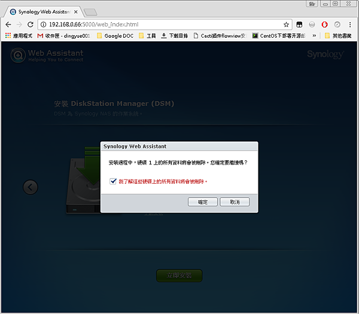The height and width of the screenshot is (314, 359).
Task: Open the 下載目錄 bookmark
Action: point(175,36)
